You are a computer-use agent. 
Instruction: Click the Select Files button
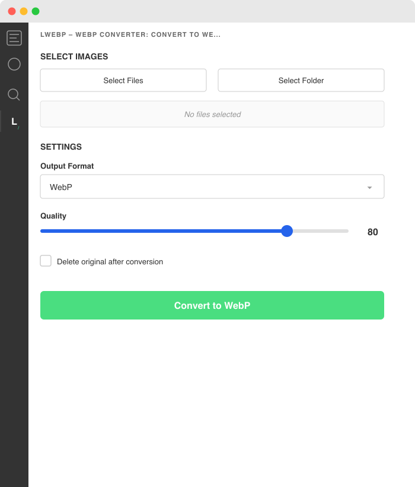point(123,80)
